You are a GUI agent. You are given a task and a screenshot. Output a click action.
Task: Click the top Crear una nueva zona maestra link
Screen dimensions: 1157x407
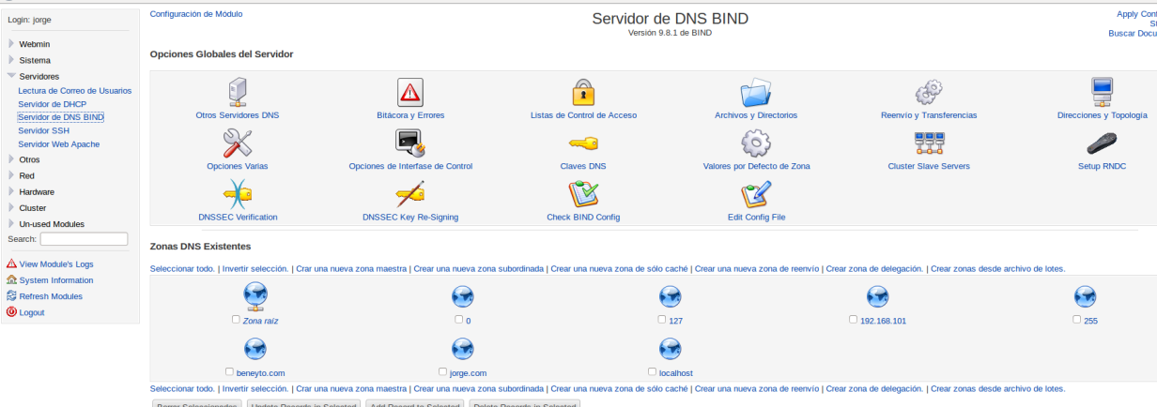351,268
